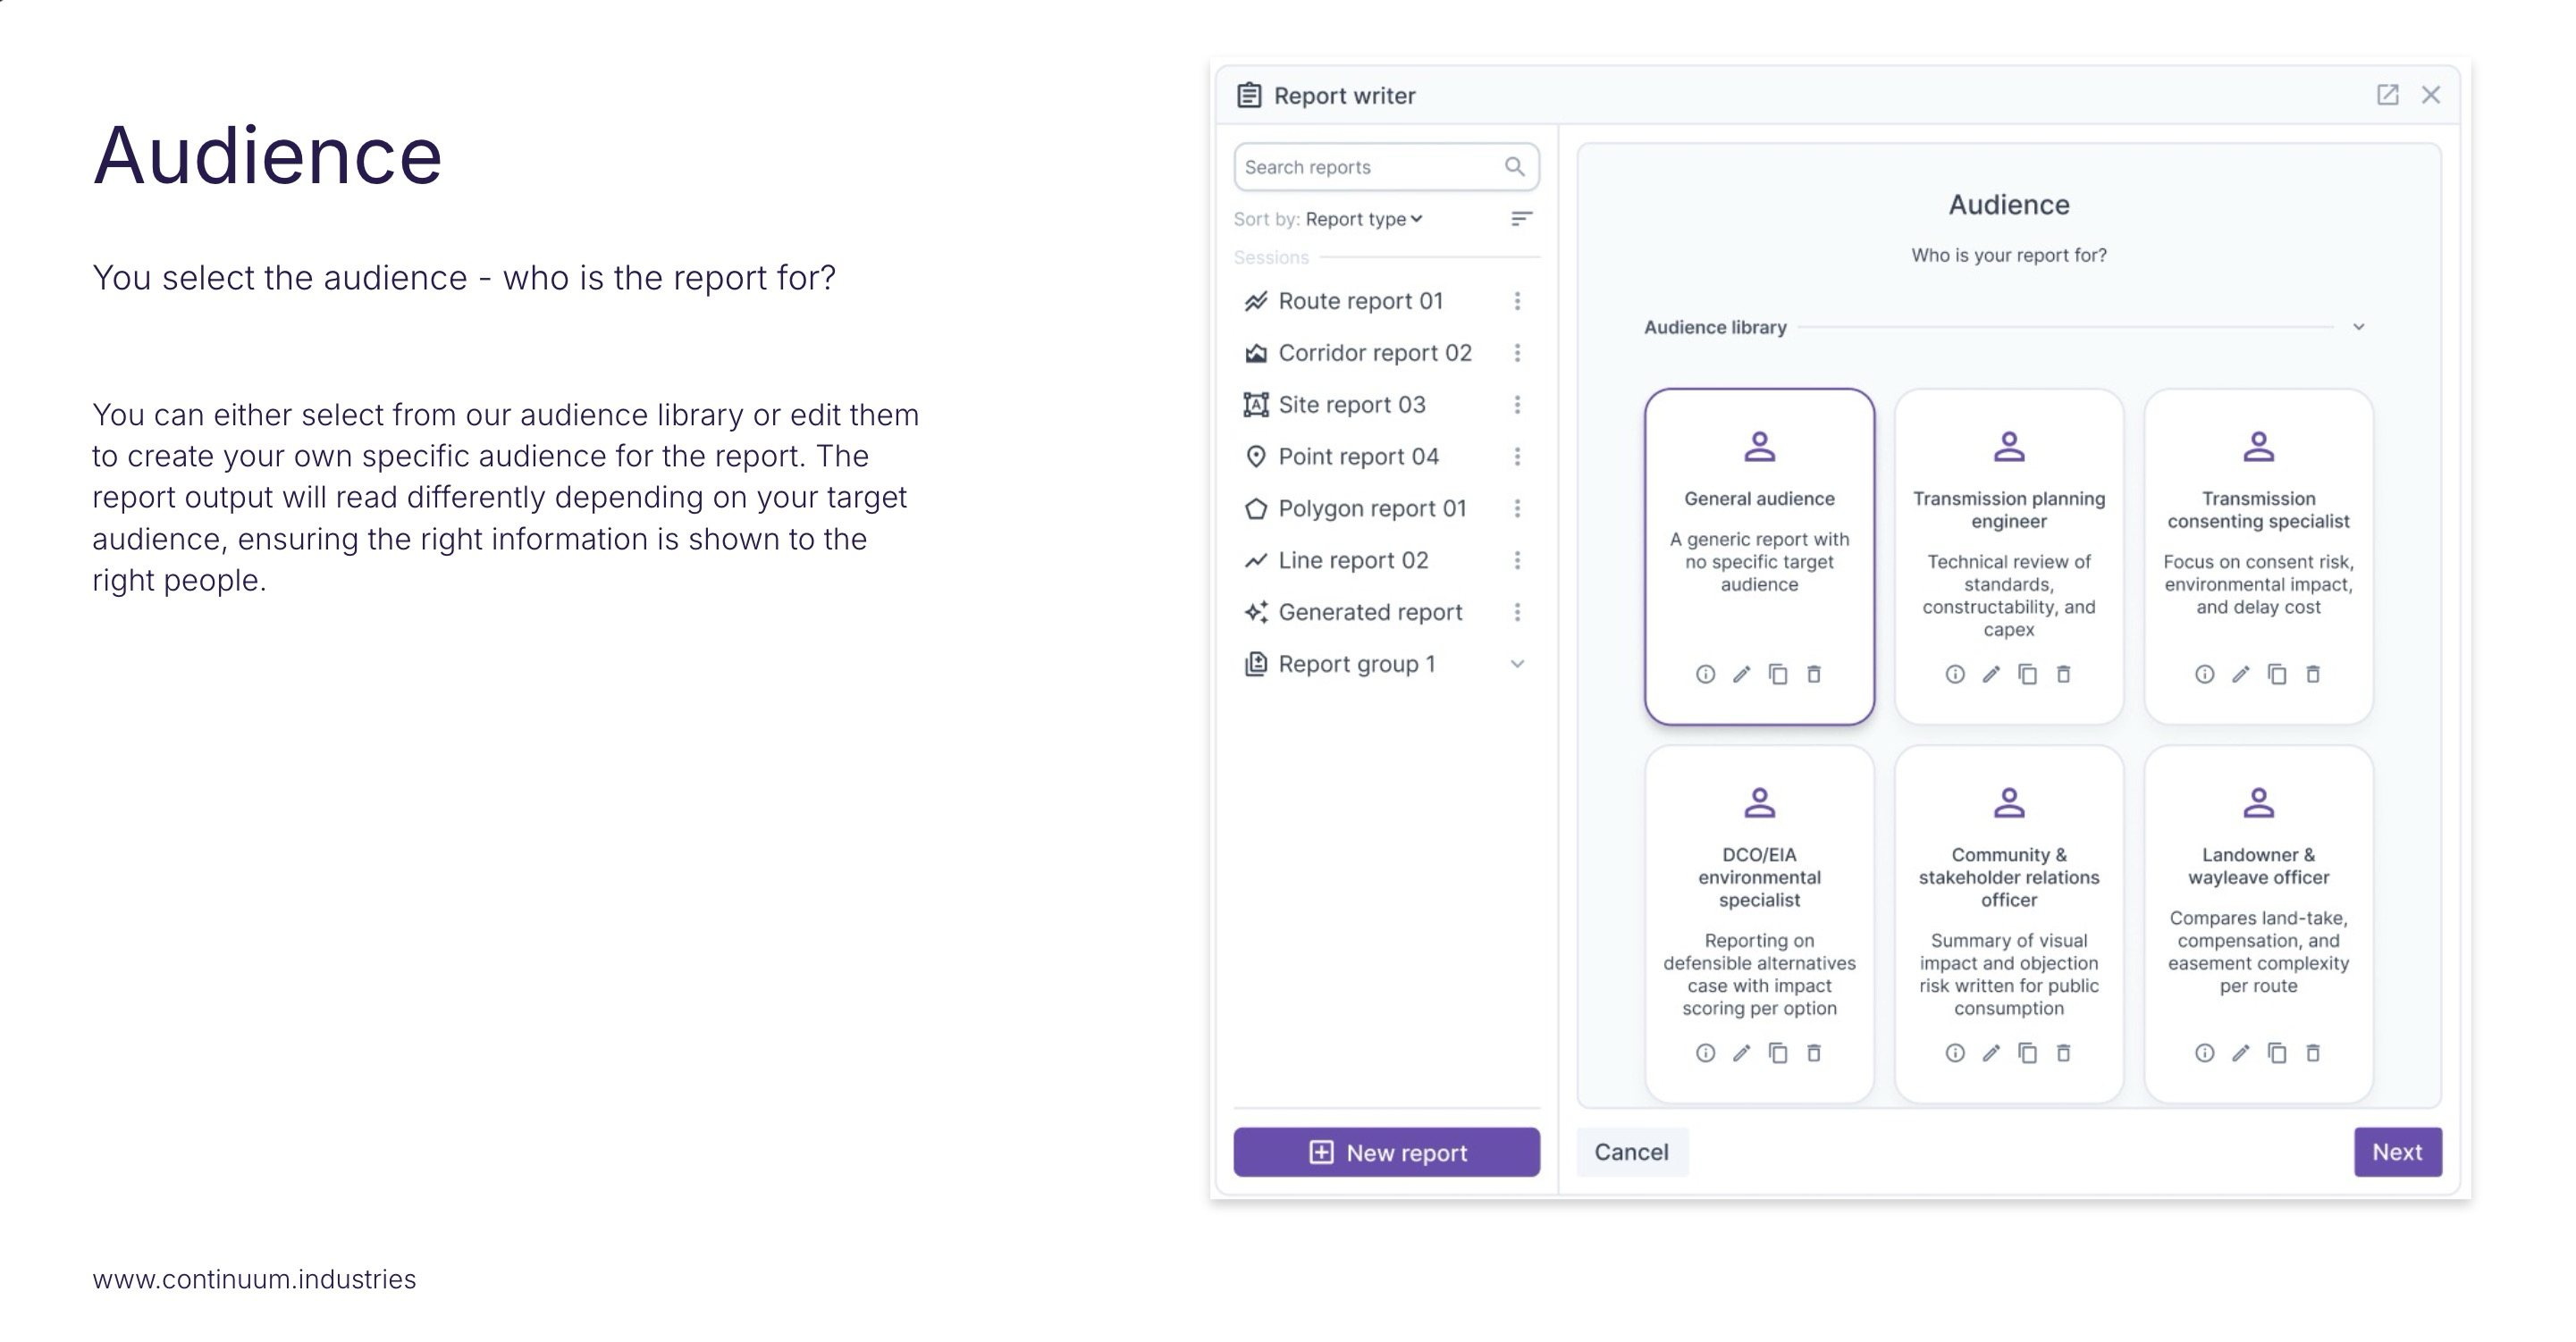Delete Community & stakeholder relations officer audience

2063,1053
